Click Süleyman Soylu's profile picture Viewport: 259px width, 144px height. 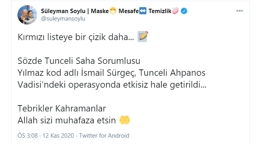click(27, 15)
